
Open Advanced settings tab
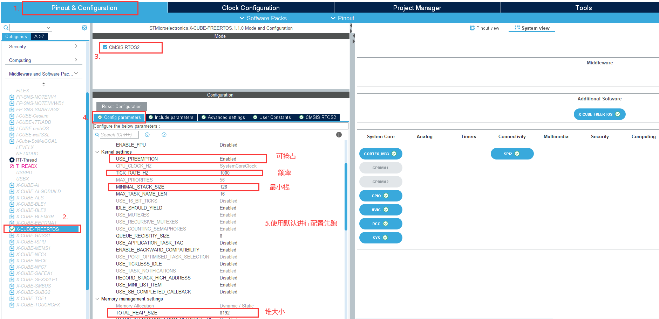(223, 118)
